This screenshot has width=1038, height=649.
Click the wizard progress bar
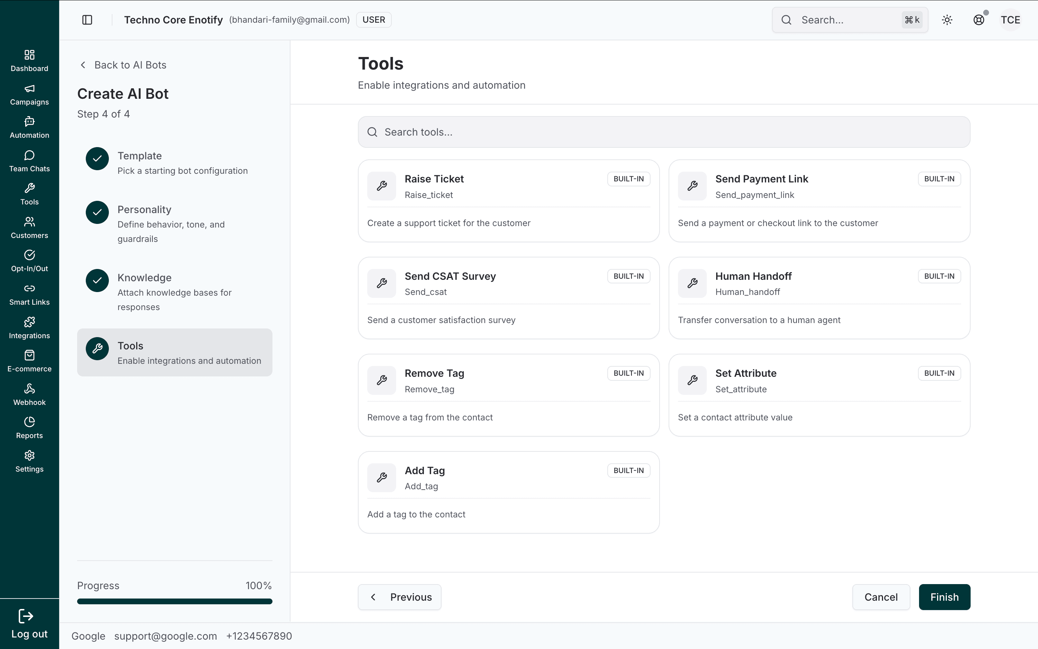pos(174,601)
